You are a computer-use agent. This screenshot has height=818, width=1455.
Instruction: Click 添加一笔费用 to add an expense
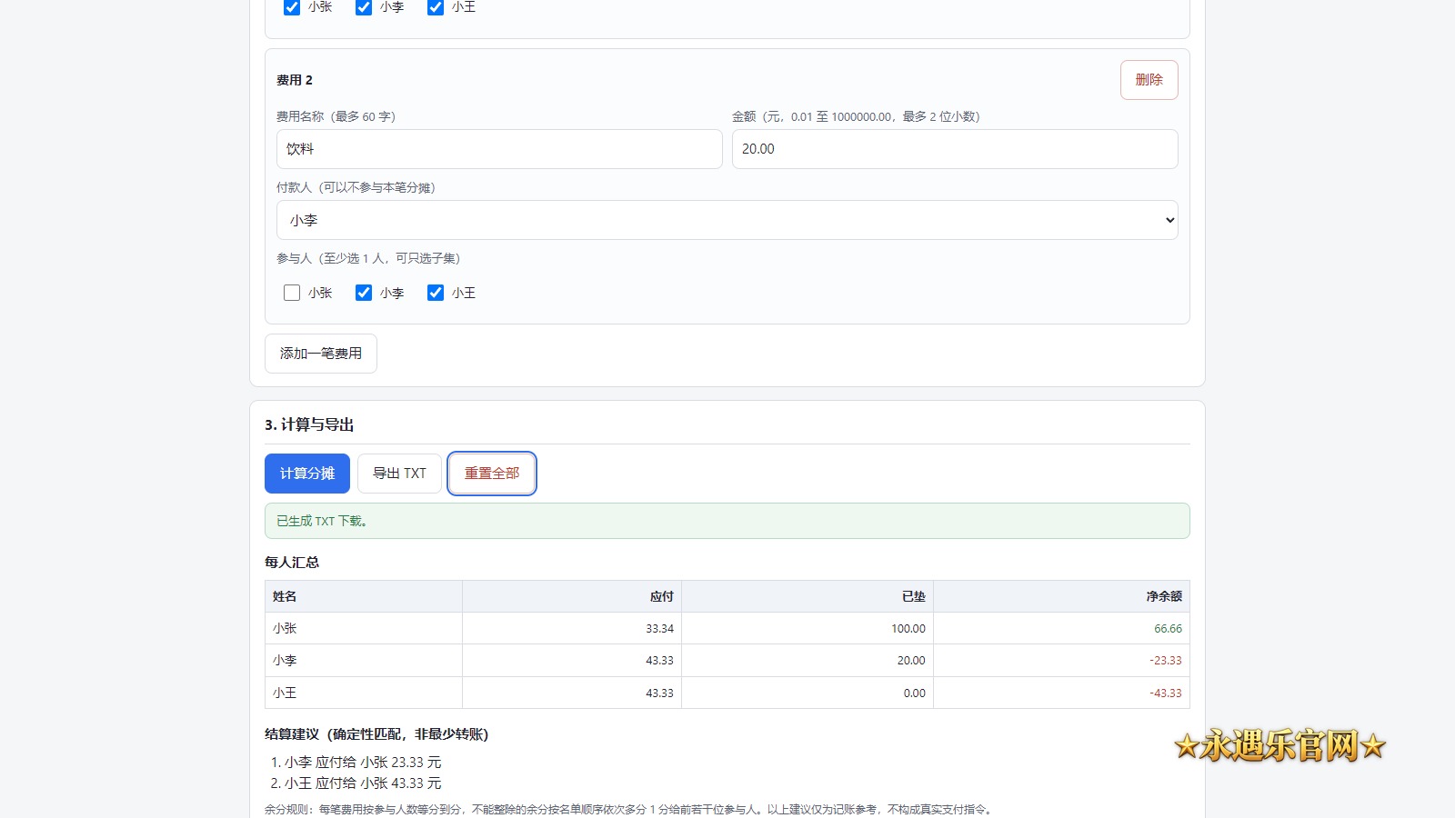(x=321, y=354)
